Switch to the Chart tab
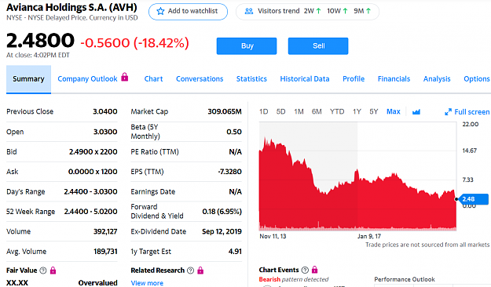Viewport: 491px width, 287px height. (153, 78)
